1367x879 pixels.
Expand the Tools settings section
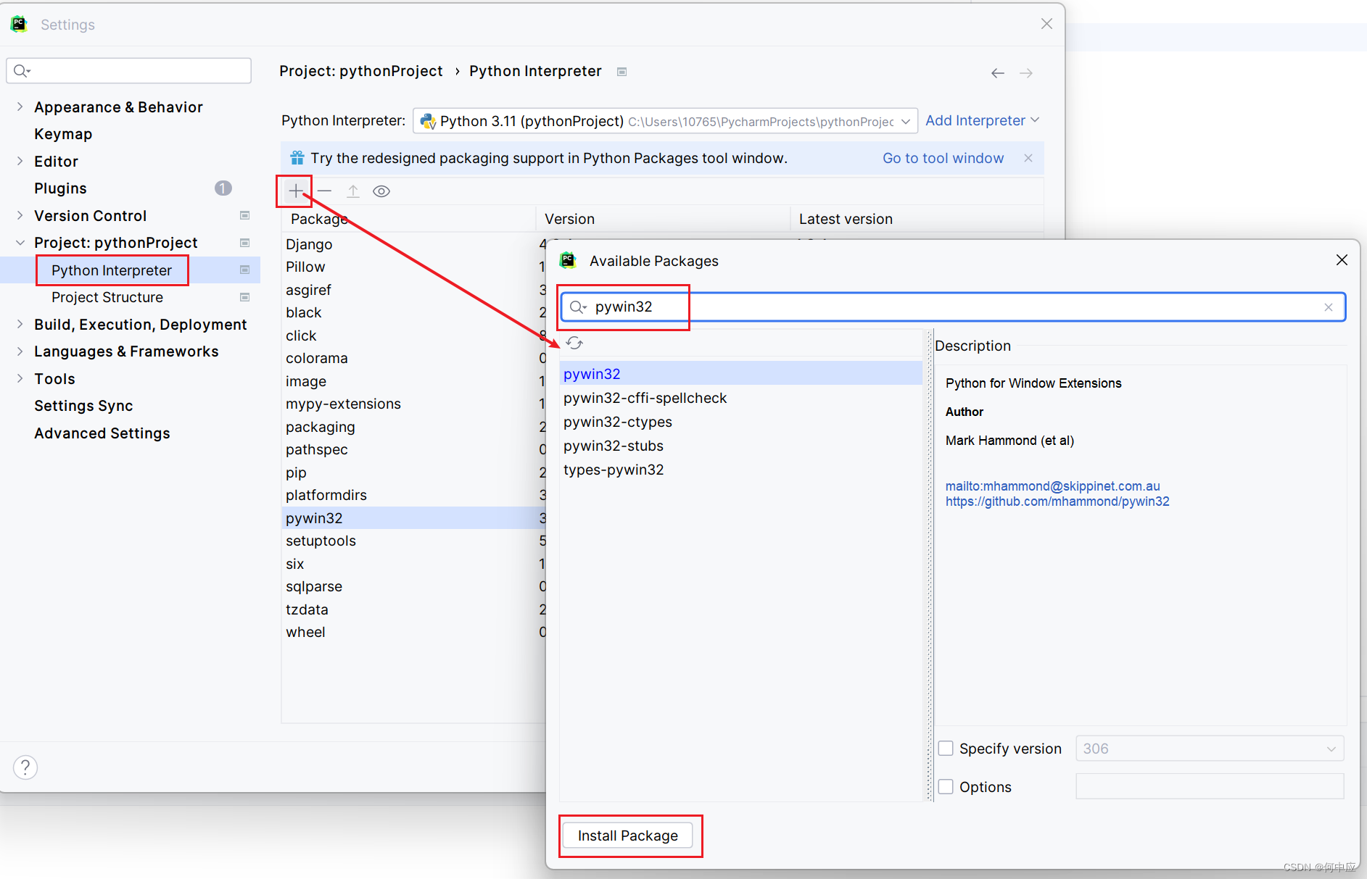tap(20, 379)
